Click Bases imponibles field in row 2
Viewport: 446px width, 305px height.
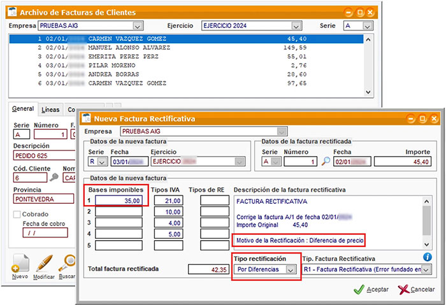[119, 211]
